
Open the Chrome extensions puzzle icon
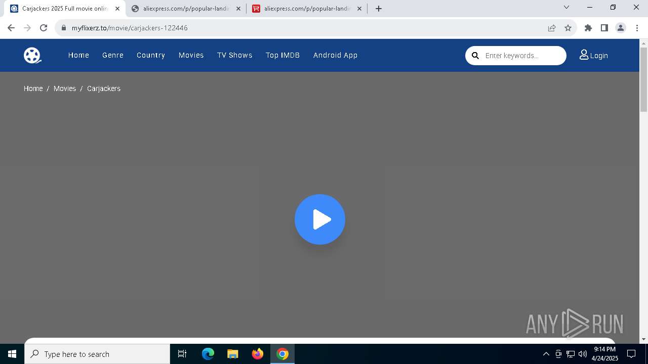588,28
